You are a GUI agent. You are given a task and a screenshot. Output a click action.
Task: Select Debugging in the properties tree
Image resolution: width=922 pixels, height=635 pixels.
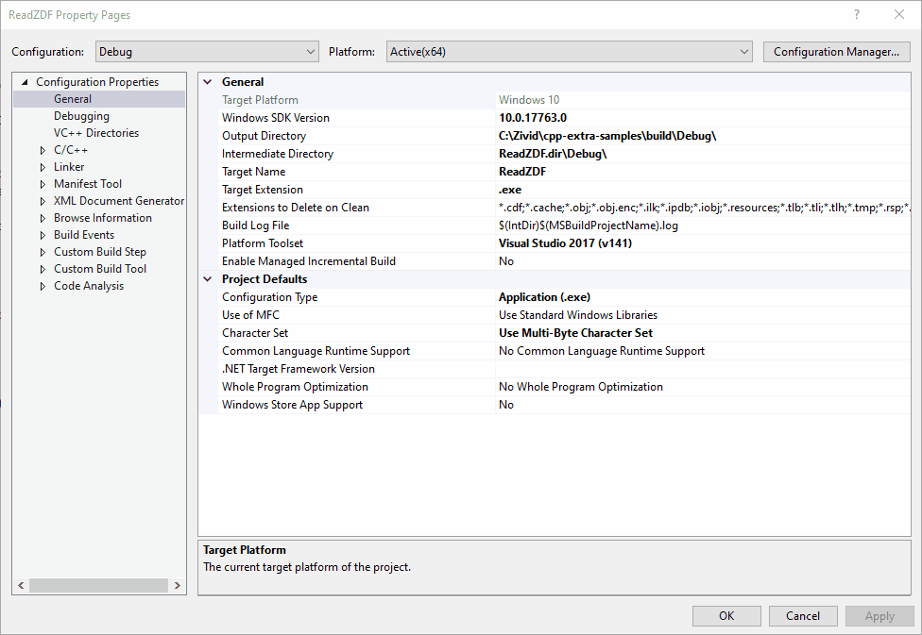click(x=81, y=116)
